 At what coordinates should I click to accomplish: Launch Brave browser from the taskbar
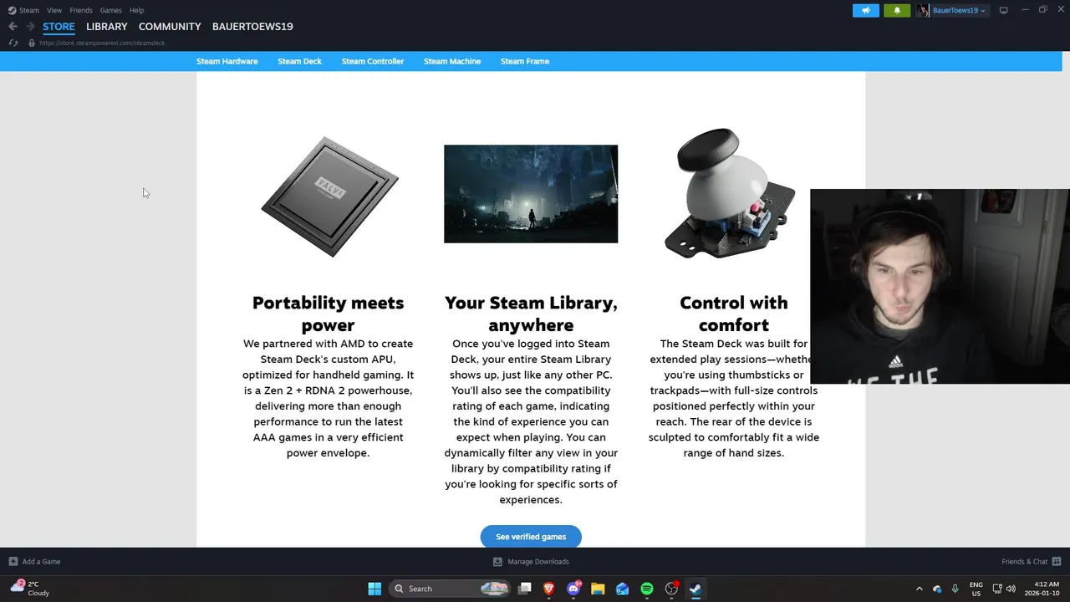point(549,589)
